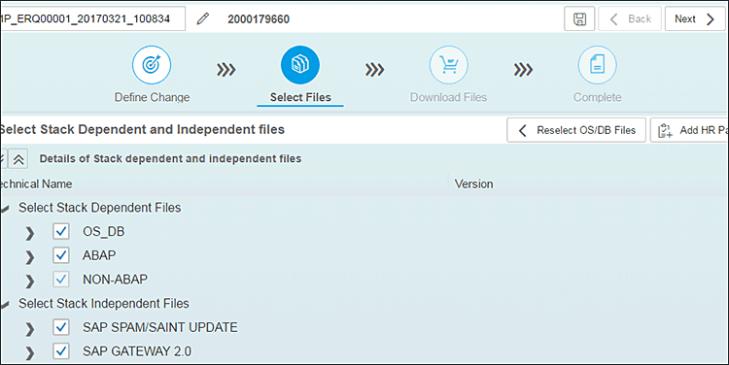Open the Download Files cart icon
This screenshot has height=365, width=729.
click(x=449, y=65)
